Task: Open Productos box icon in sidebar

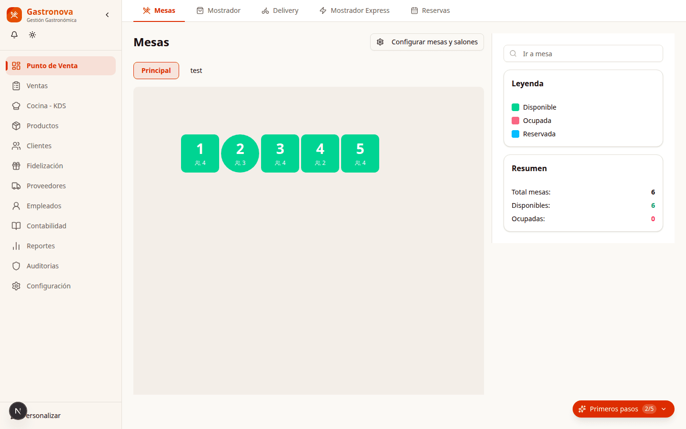Action: coord(16,126)
